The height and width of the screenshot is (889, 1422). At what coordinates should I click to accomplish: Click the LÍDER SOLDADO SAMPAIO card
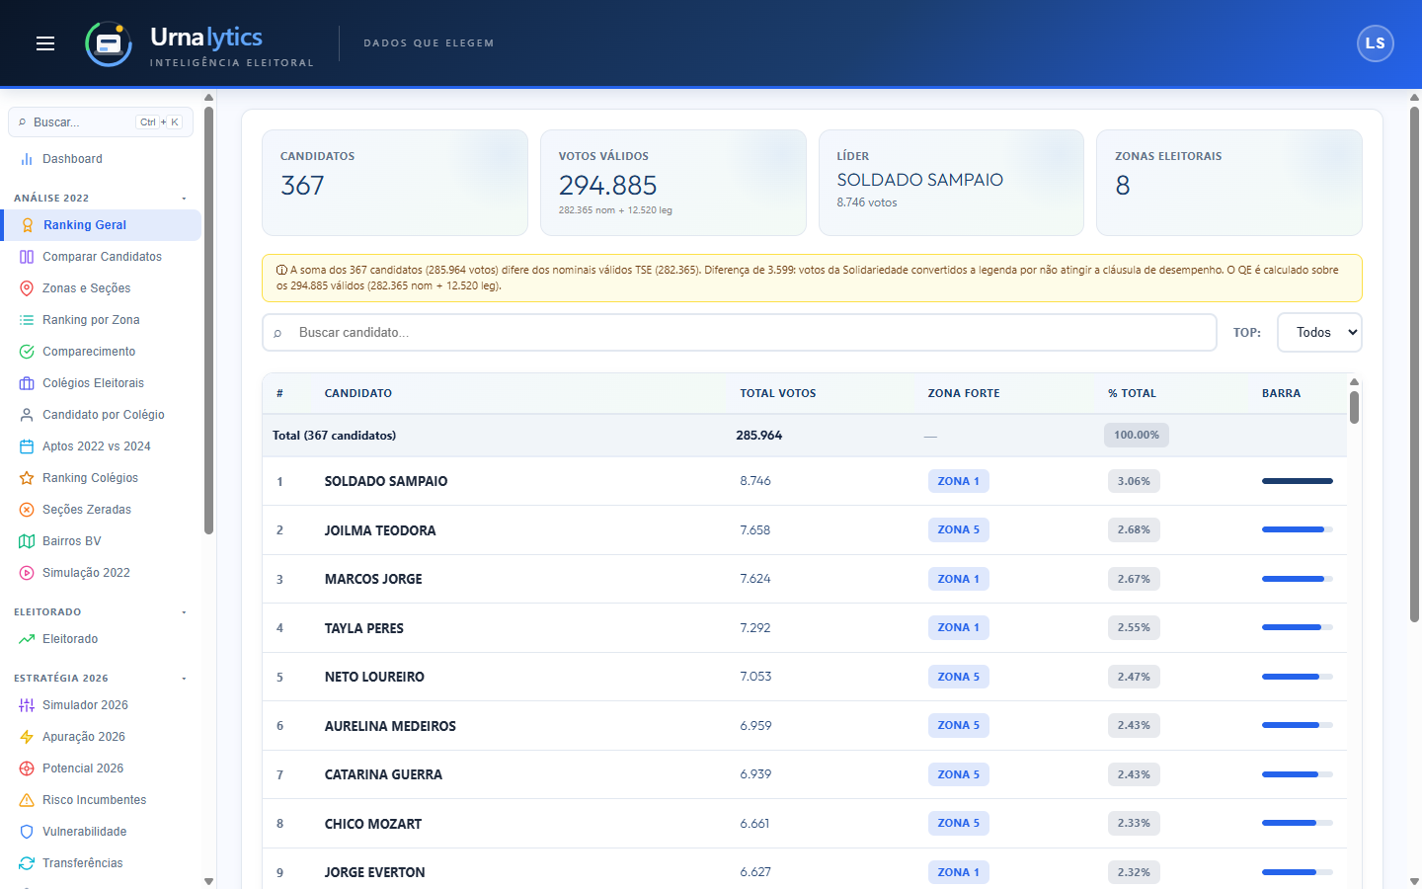tap(951, 183)
